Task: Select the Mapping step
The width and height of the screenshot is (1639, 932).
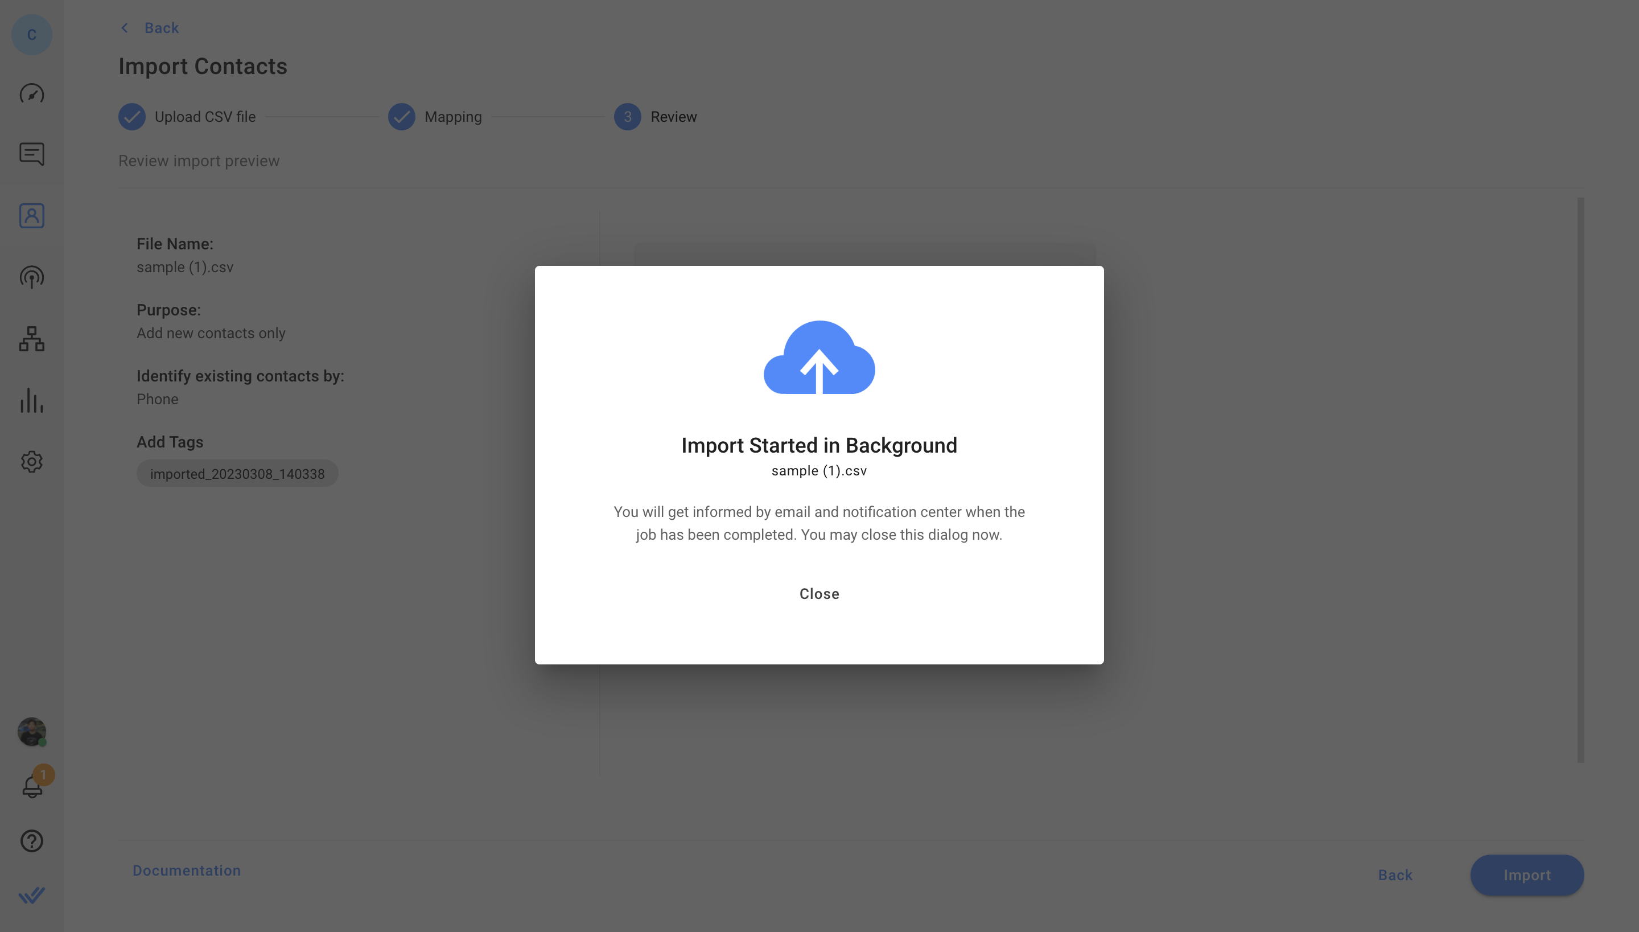Action: (435, 117)
